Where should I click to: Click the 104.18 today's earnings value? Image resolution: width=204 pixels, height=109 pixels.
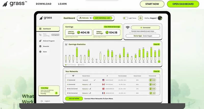tap(113, 33)
